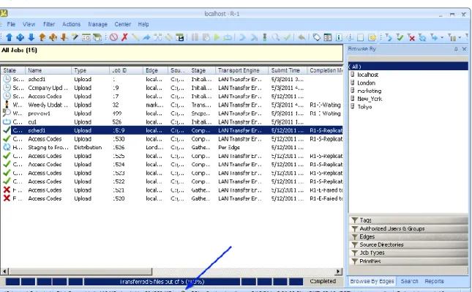
Task: Sort by the Transport Engine column header
Action: point(241,70)
